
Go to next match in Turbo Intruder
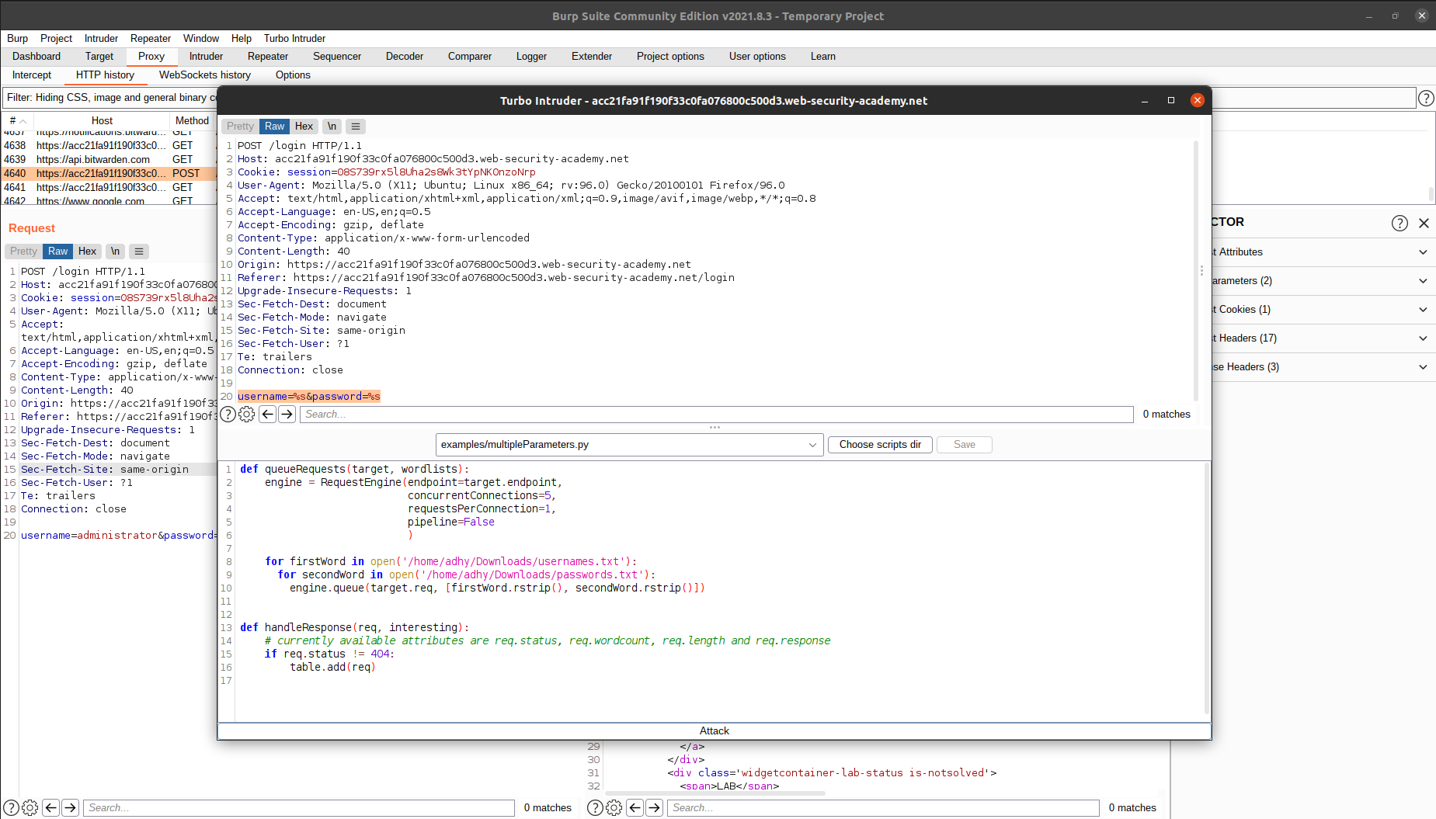287,415
